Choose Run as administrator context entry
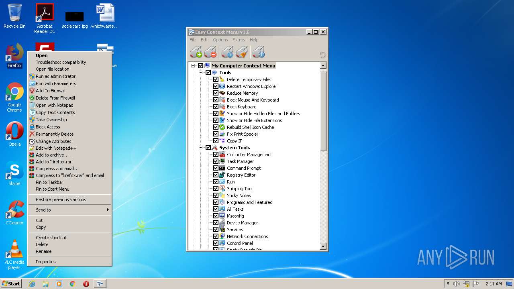Viewport: 514px width, 289px height. 70,76
